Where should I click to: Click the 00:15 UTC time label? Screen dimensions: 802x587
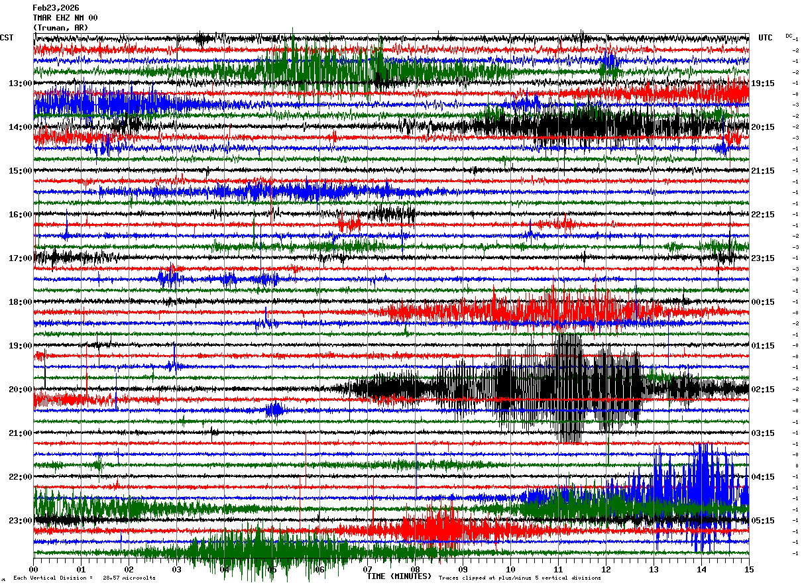763,302
